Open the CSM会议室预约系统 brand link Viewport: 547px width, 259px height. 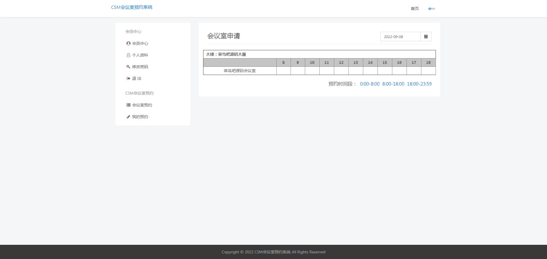tap(132, 7)
